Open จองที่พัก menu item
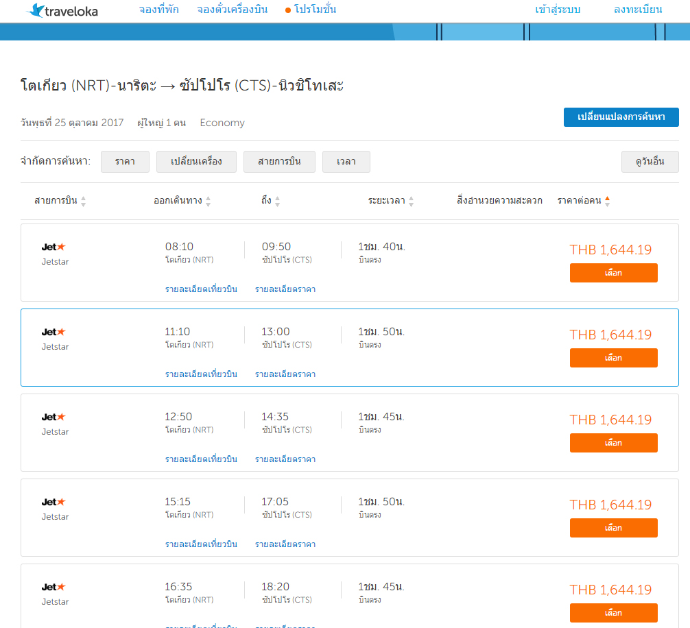 pyautogui.click(x=159, y=10)
